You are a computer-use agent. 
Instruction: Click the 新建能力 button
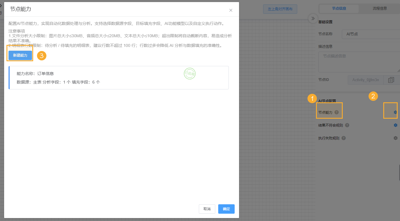(20, 55)
